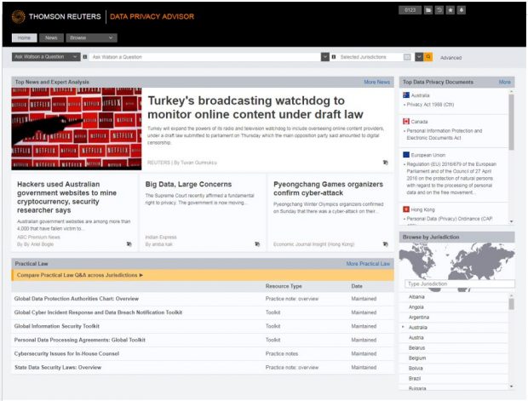528x401 pixels.
Task: Select the Home tab
Action: [24, 37]
